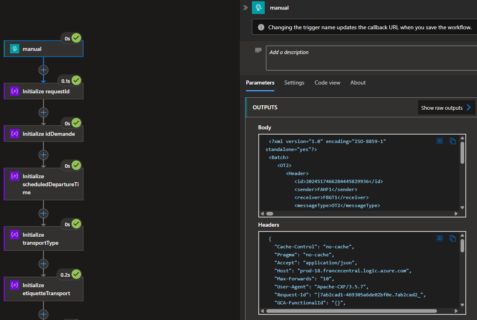Copy the Body output XML
The height and width of the screenshot is (320, 477).
tap(453, 141)
